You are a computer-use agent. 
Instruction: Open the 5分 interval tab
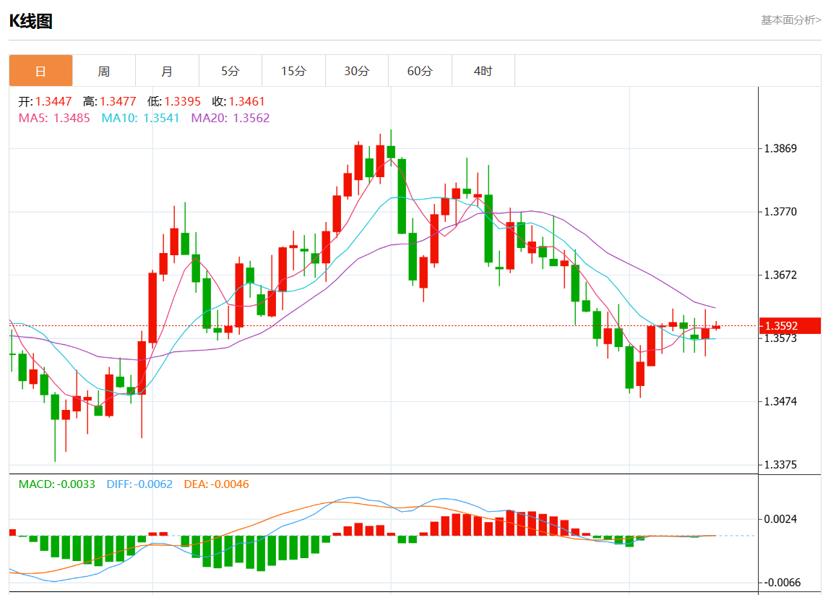pyautogui.click(x=230, y=71)
